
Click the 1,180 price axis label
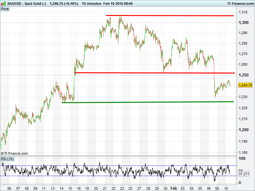coord(243,152)
